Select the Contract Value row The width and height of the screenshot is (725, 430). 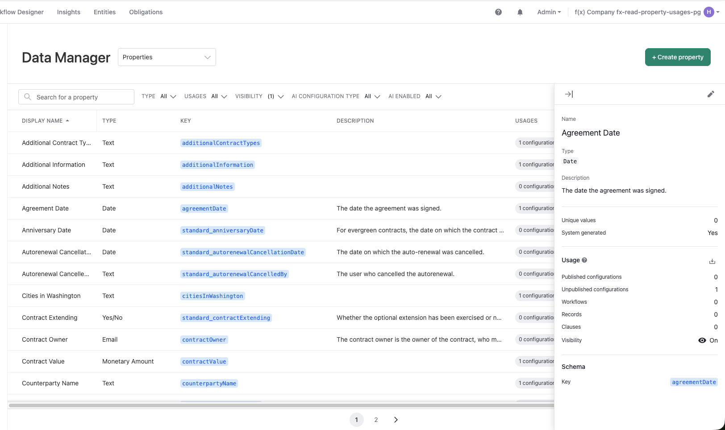(x=281, y=361)
